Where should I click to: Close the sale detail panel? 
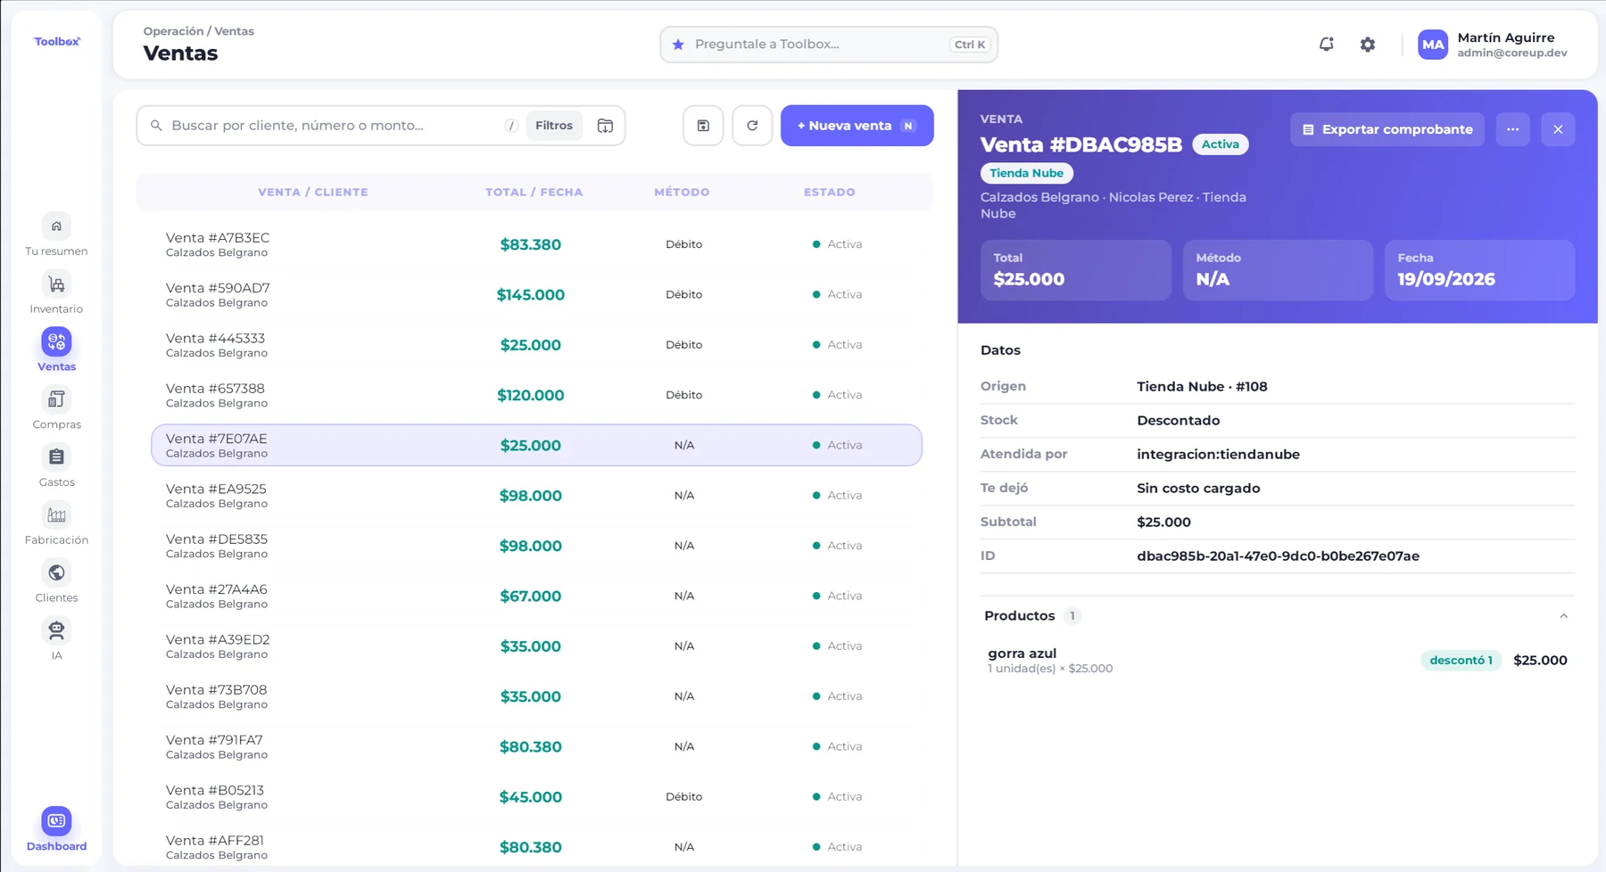coord(1558,129)
